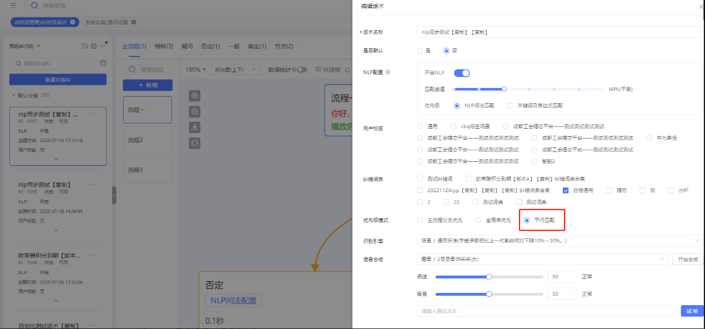This screenshot has width=705, height=329.
Task: Toggle the 开启NLP switch
Action: [x=462, y=73]
